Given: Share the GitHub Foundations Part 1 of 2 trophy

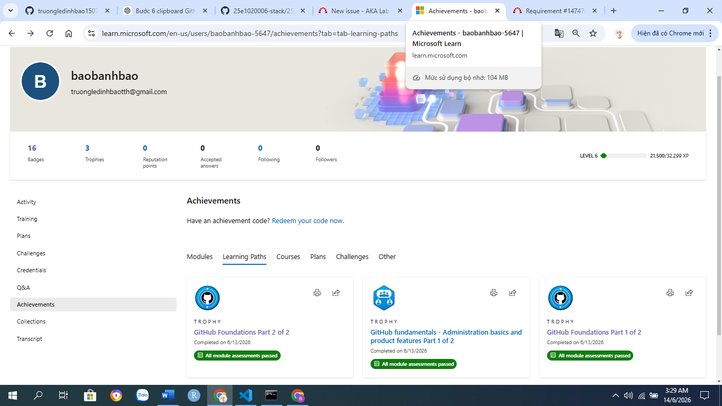Looking at the screenshot, I should click(689, 292).
